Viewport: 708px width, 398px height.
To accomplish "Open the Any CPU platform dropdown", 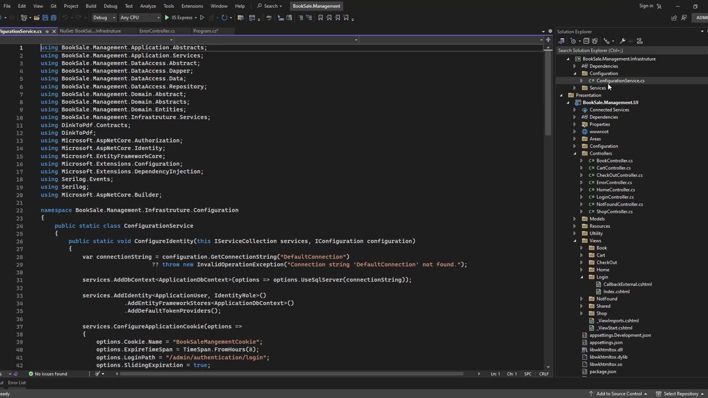I will click(140, 18).
